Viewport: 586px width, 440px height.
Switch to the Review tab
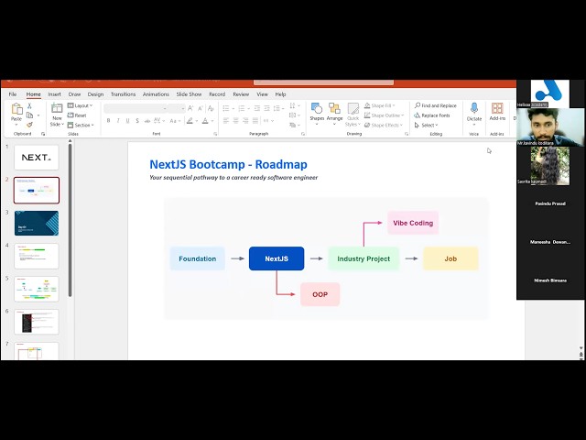point(241,94)
